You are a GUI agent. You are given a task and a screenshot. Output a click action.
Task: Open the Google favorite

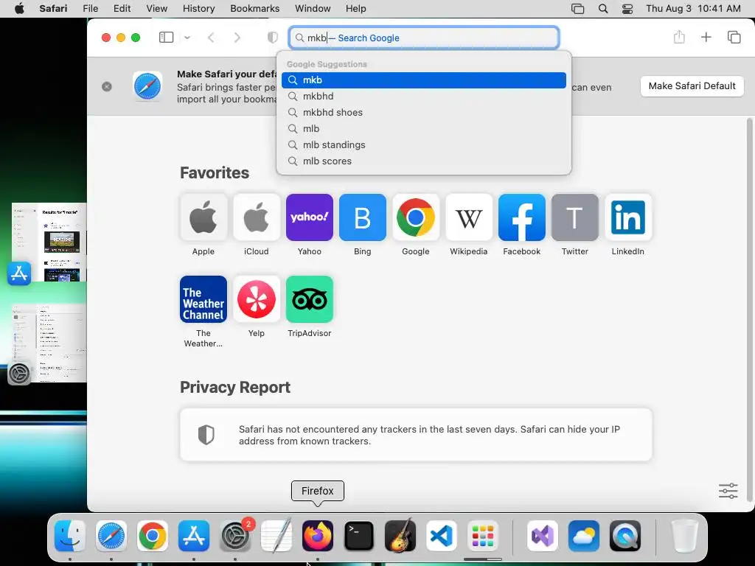pos(416,217)
